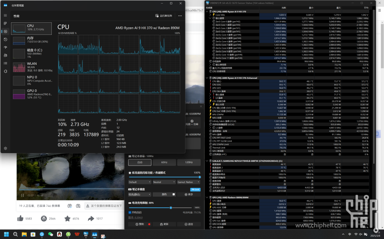The height and width of the screenshot is (239, 384).
Task: Open Microsoft Store from taskbar
Action: [x=33, y=234]
